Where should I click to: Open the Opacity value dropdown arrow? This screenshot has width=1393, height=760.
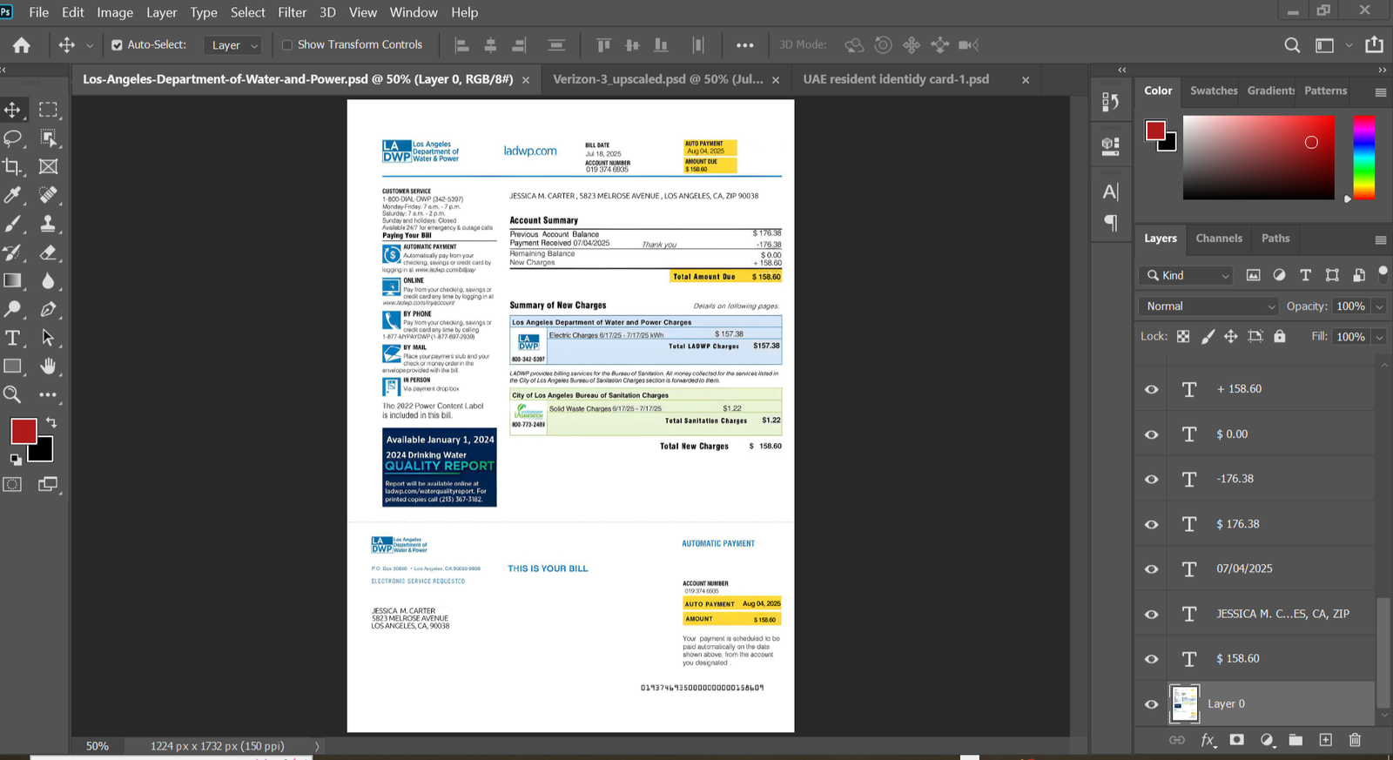[x=1379, y=306]
